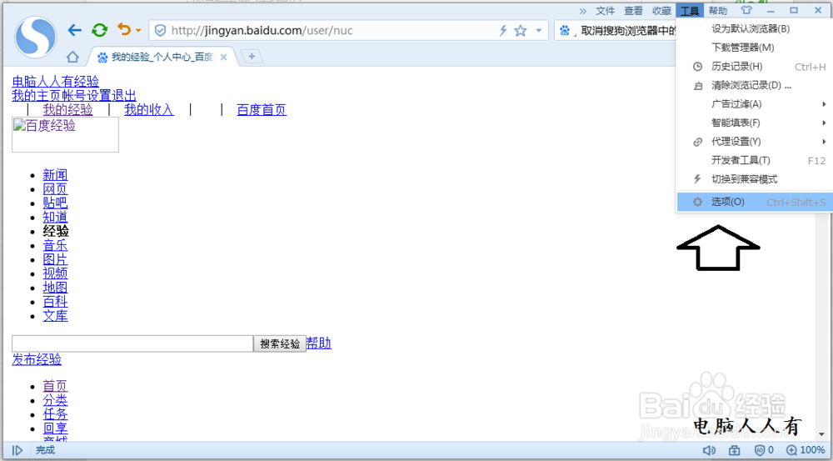Choose 历史记录(H) in tools menu

pos(755,67)
